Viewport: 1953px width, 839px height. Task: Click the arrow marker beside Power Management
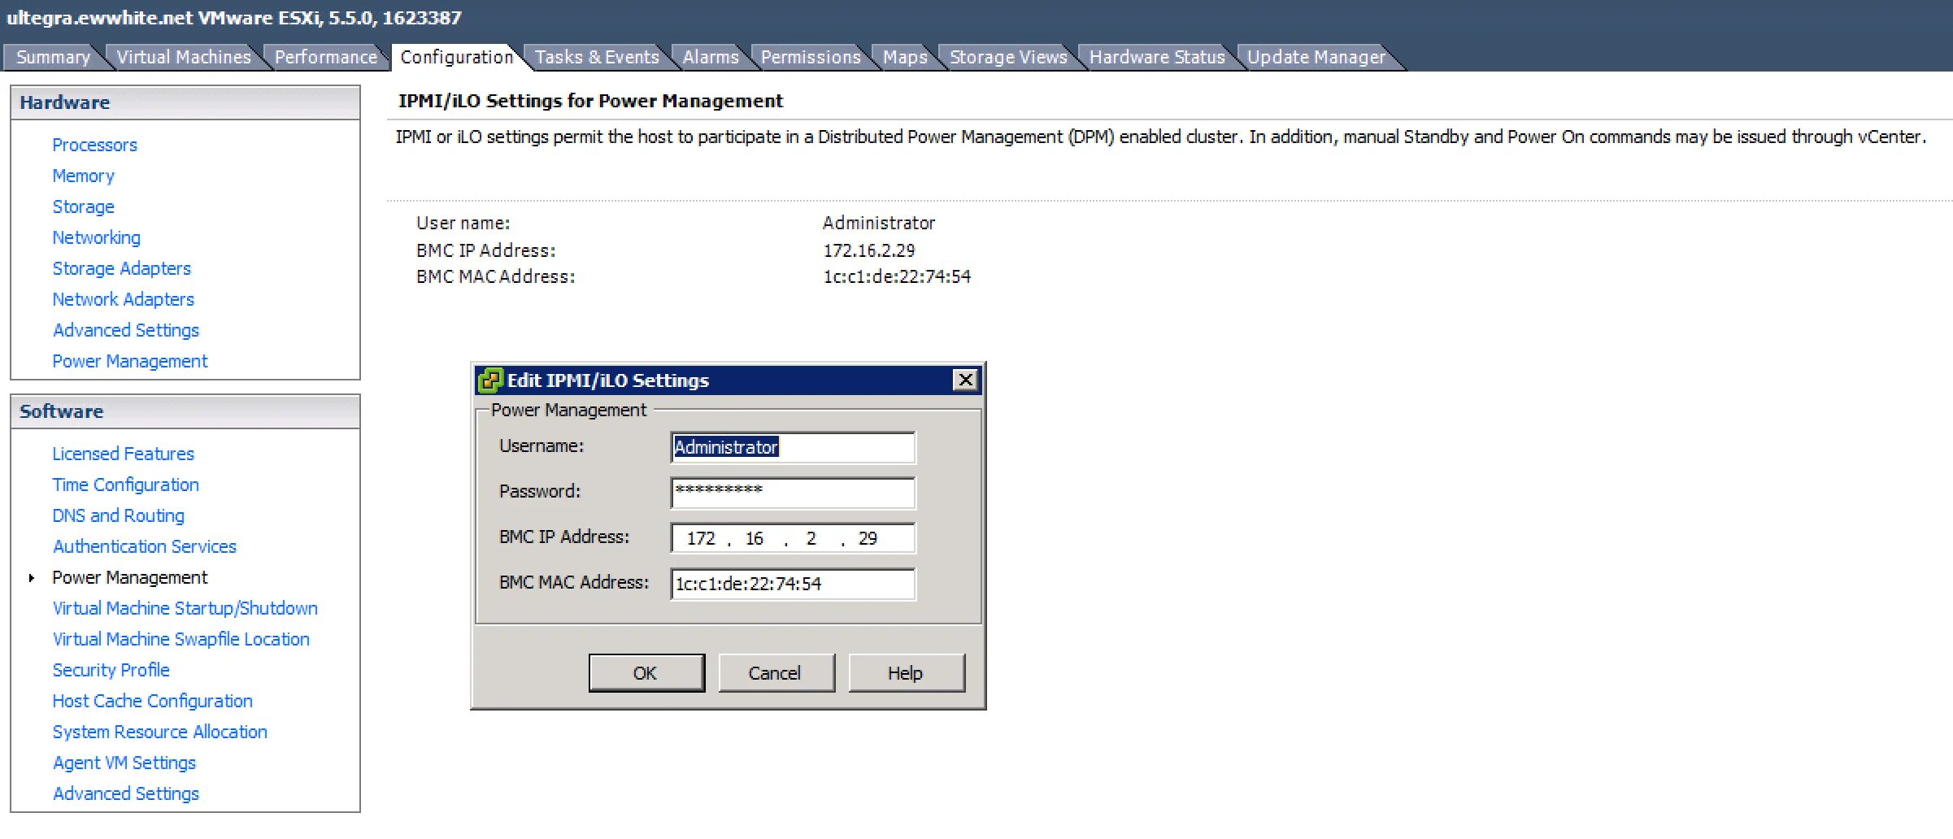click(32, 578)
